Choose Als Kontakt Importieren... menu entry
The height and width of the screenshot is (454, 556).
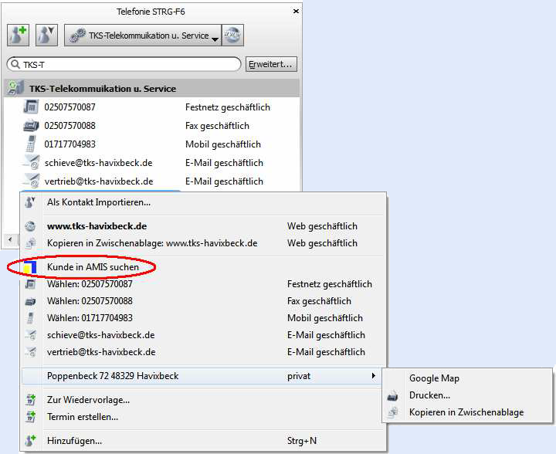tap(203, 202)
